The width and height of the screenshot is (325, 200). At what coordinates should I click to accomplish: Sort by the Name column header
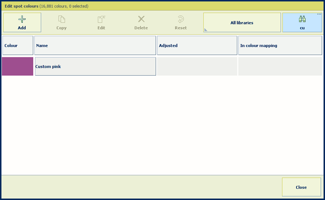click(x=95, y=46)
